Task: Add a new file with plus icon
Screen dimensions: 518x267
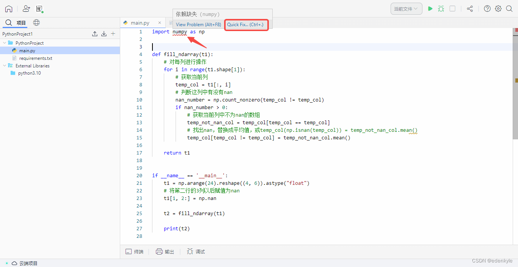Action: coord(113,34)
